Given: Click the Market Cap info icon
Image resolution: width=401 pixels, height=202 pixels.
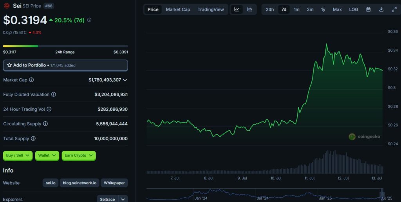Looking at the screenshot, I should [31, 80].
